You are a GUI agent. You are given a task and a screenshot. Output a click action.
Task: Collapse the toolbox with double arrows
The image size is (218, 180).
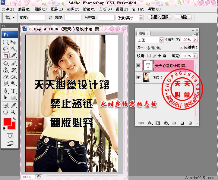(3, 26)
